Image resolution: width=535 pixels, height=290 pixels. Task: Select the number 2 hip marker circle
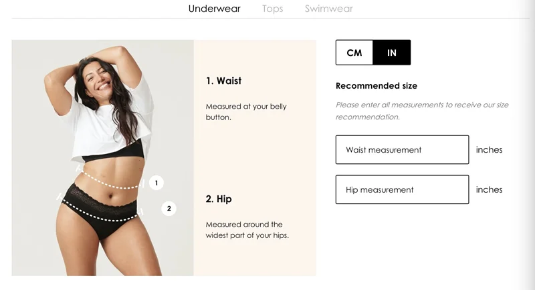pyautogui.click(x=169, y=209)
